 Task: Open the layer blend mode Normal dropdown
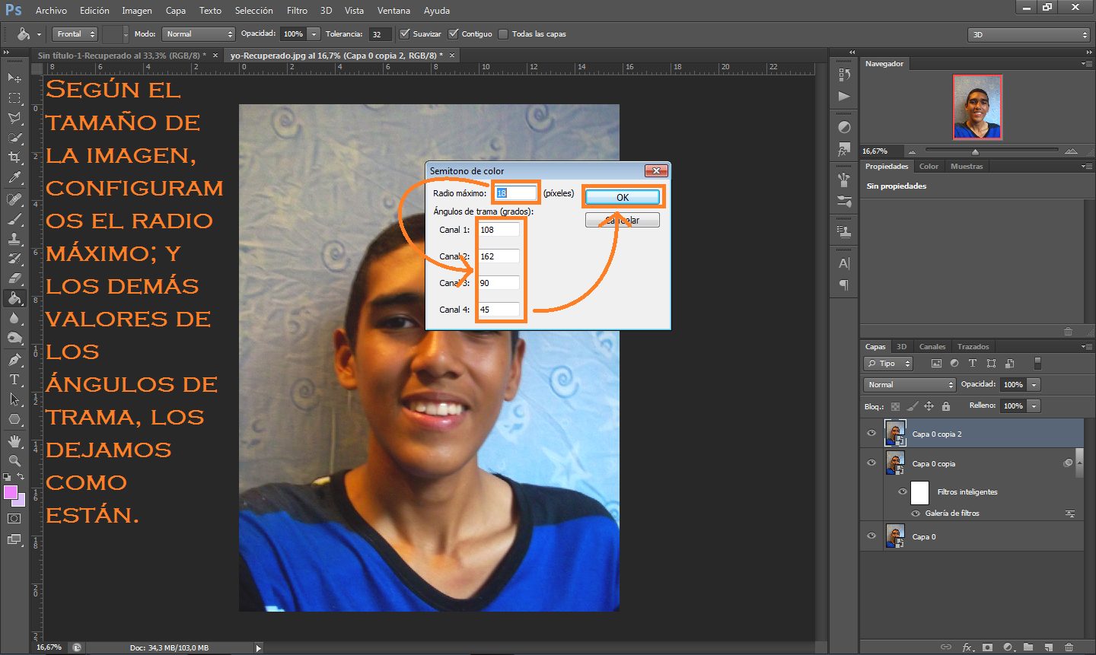tap(910, 385)
